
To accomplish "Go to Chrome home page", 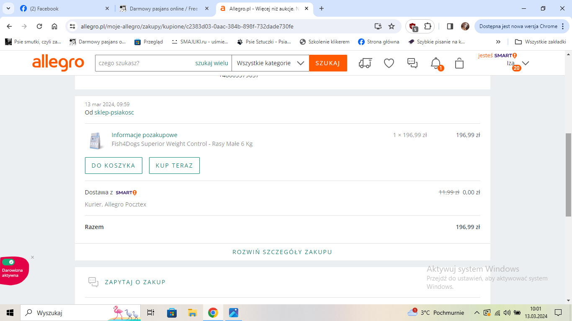I will click(x=54, y=26).
